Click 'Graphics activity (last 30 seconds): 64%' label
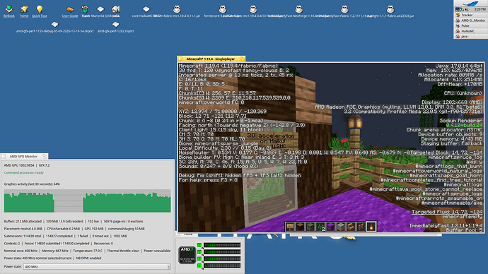 coord(32,184)
